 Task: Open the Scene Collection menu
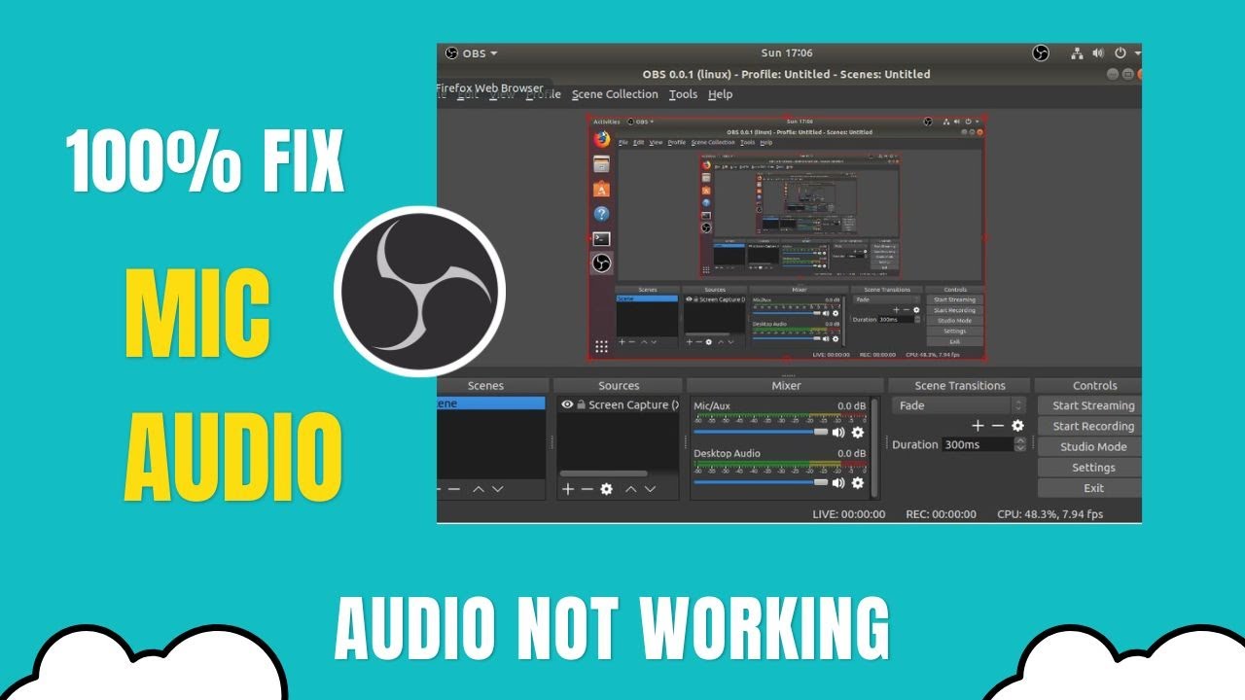(x=615, y=94)
